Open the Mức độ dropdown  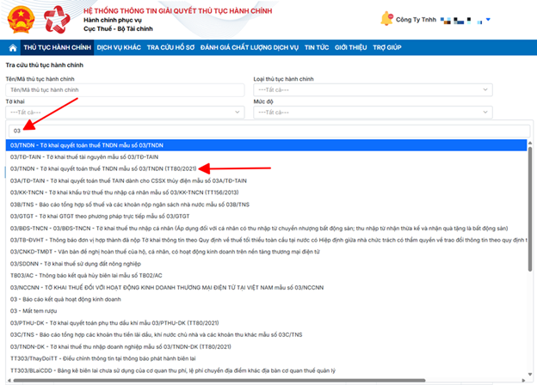tap(379, 111)
